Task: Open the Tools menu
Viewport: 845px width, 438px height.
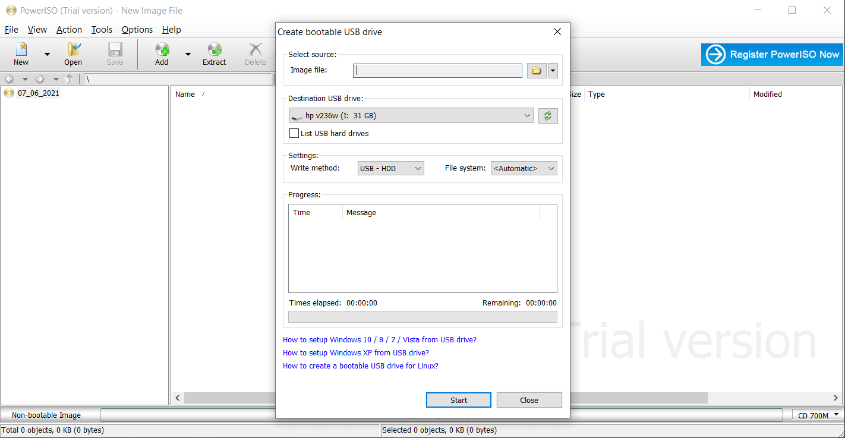Action: 102,30
